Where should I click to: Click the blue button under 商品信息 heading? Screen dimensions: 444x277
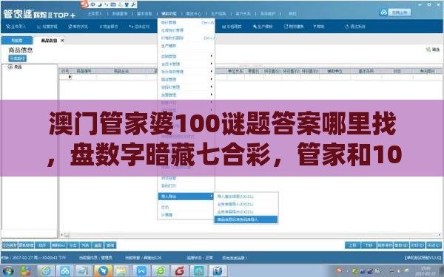(x=18, y=58)
